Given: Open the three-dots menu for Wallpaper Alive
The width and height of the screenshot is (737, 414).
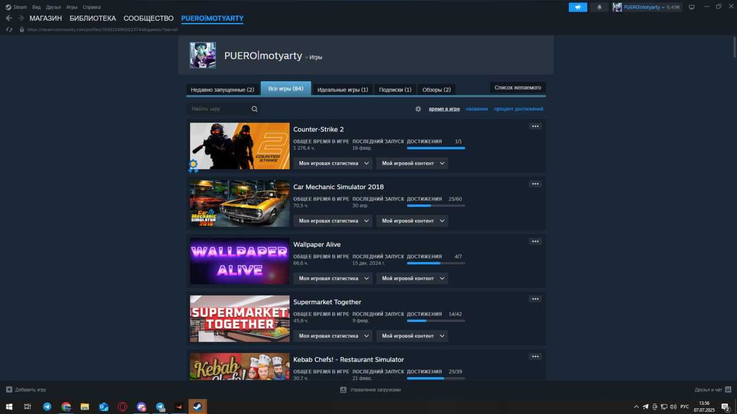Looking at the screenshot, I should [x=535, y=241].
